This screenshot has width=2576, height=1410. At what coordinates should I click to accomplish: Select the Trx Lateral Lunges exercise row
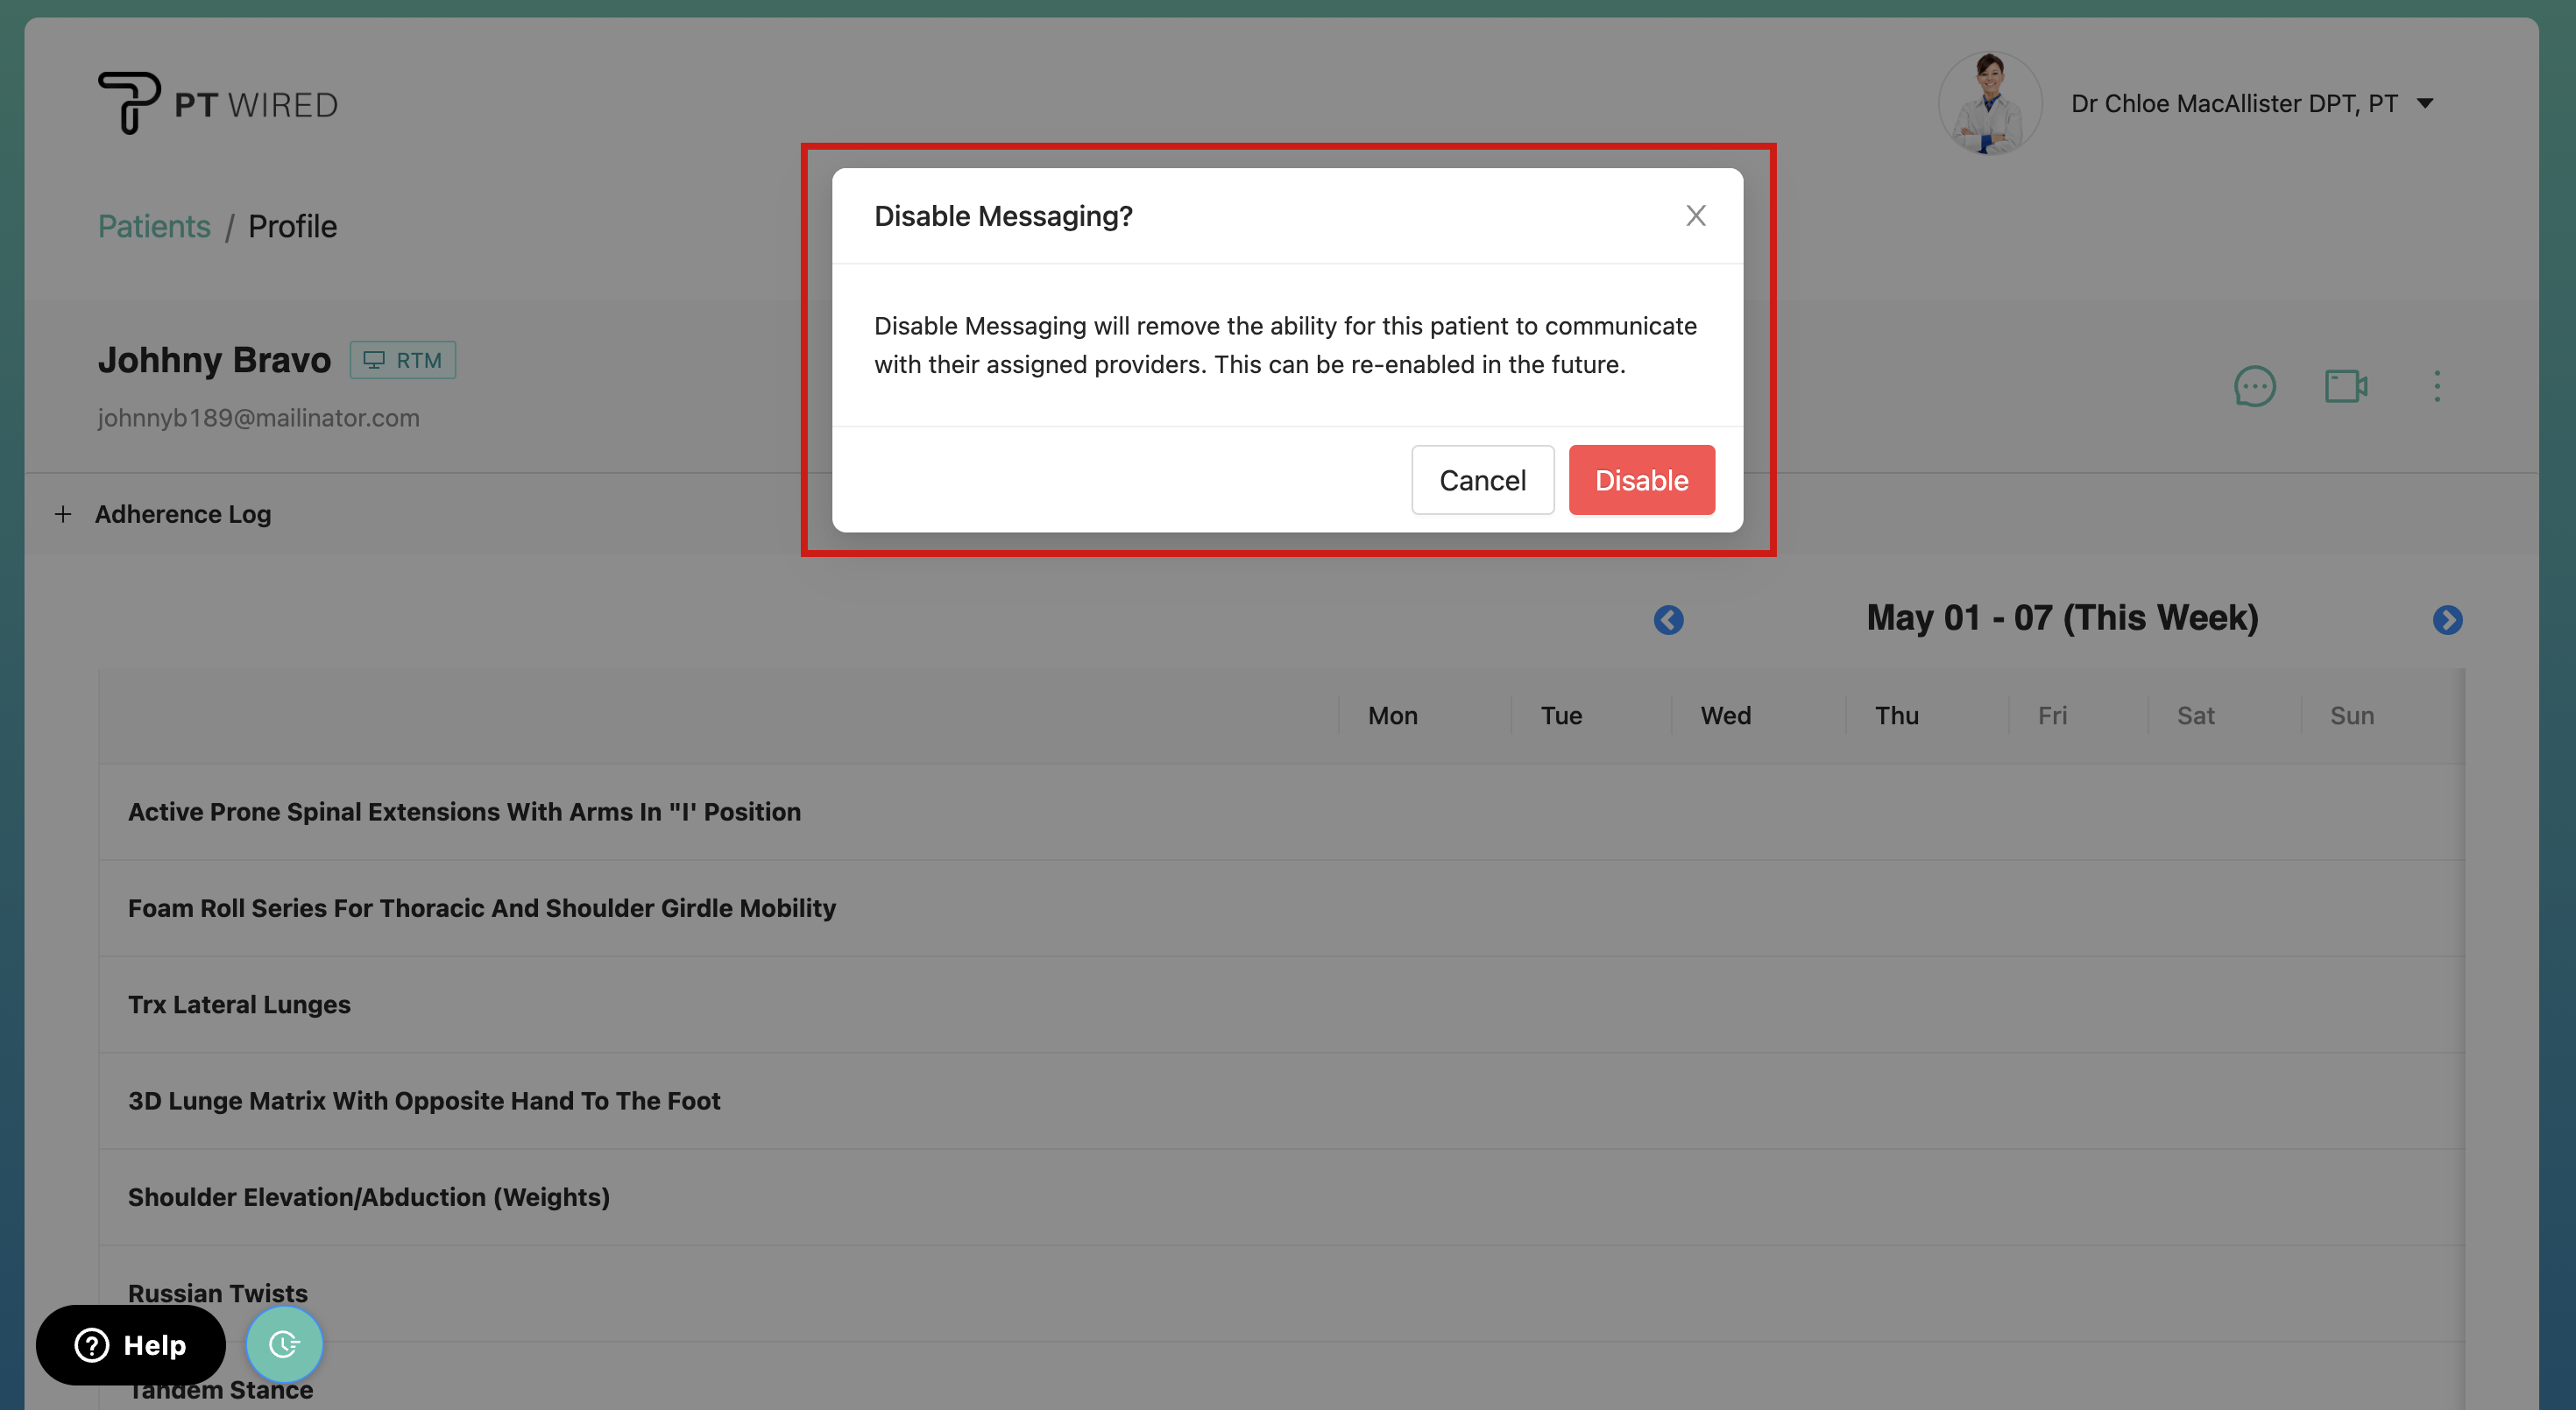pos(239,1005)
